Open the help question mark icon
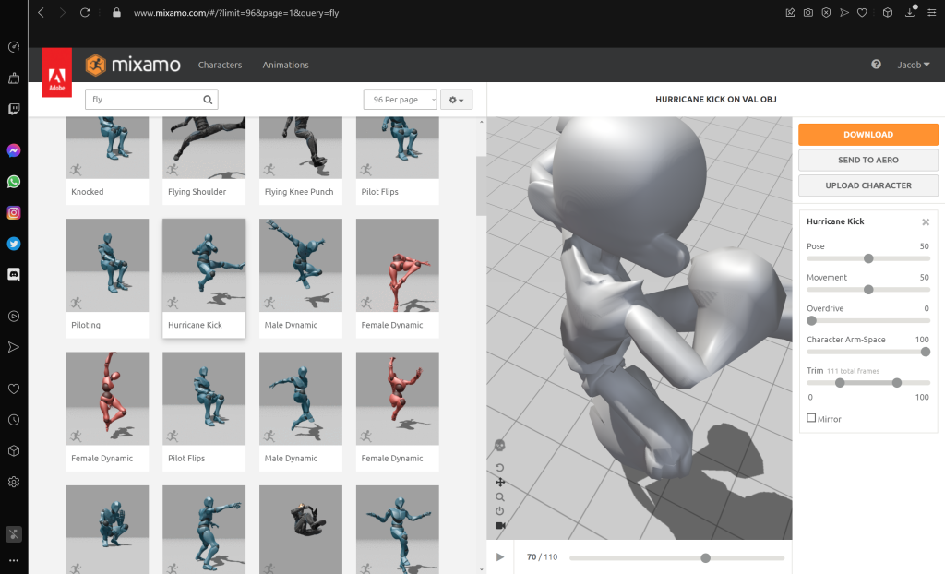The image size is (945, 574). [x=876, y=65]
